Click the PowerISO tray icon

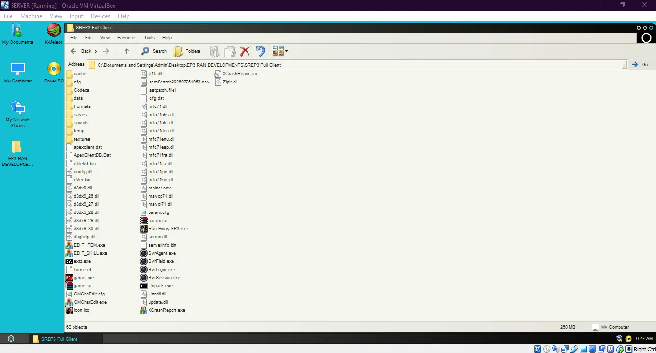[x=628, y=339]
